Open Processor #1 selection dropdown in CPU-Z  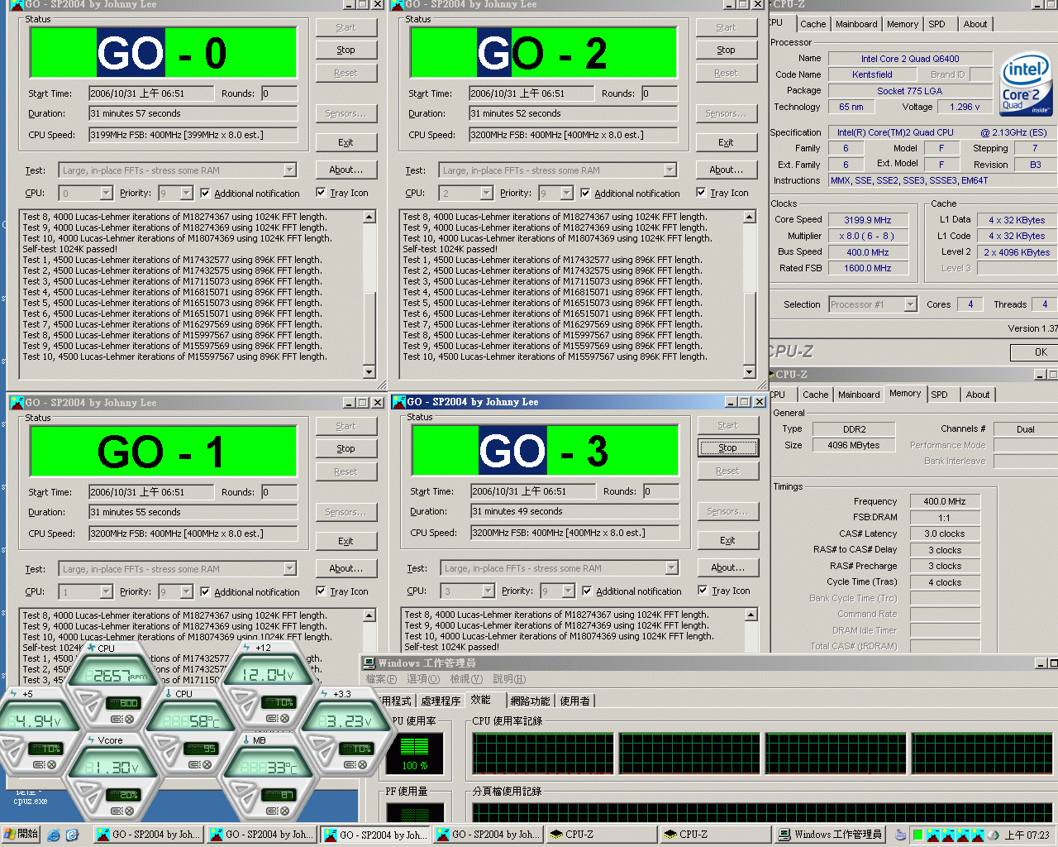(910, 304)
